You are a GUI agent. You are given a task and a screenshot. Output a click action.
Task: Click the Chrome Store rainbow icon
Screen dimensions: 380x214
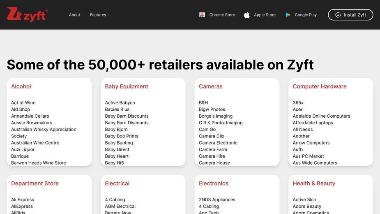202,15
